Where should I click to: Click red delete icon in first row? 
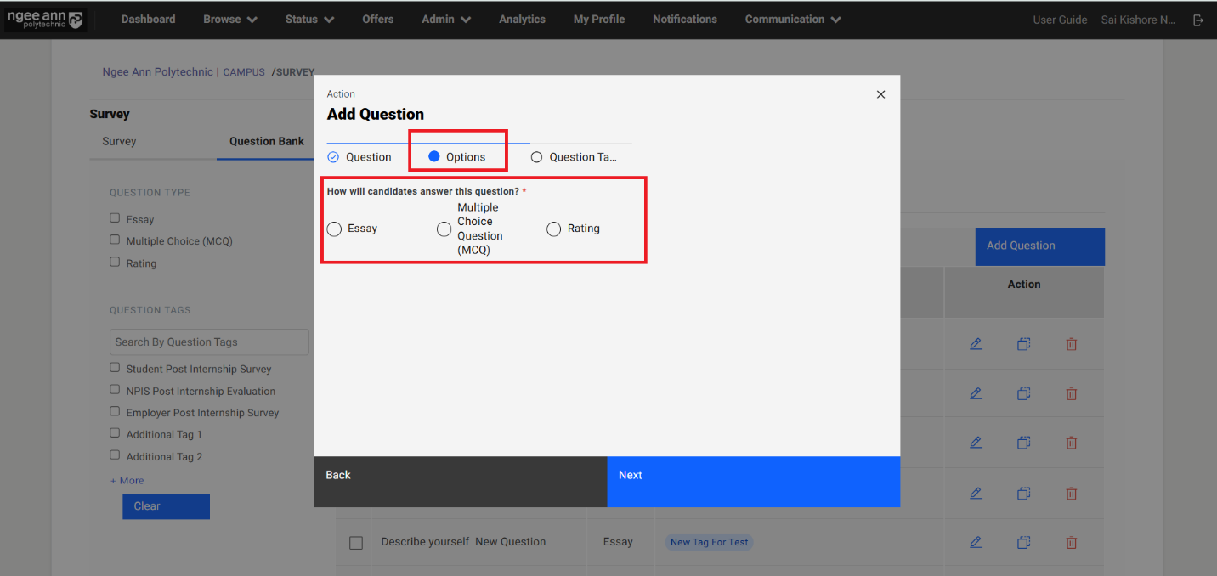(1071, 344)
